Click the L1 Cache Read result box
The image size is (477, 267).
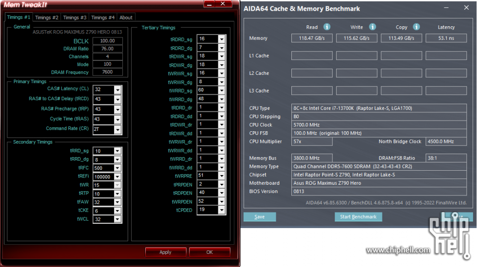(x=312, y=55)
